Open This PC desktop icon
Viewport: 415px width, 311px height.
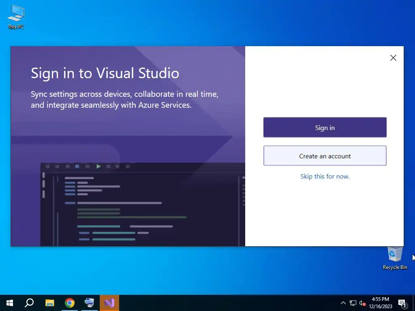tap(16, 17)
